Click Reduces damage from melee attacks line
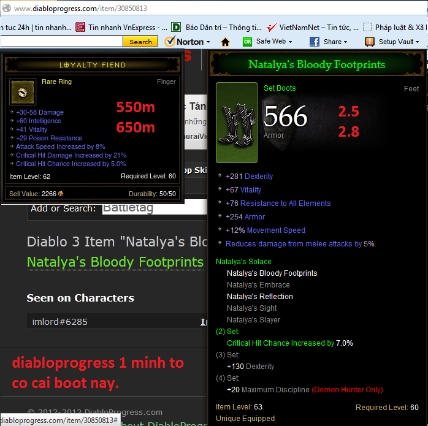The image size is (428, 426). click(x=301, y=244)
